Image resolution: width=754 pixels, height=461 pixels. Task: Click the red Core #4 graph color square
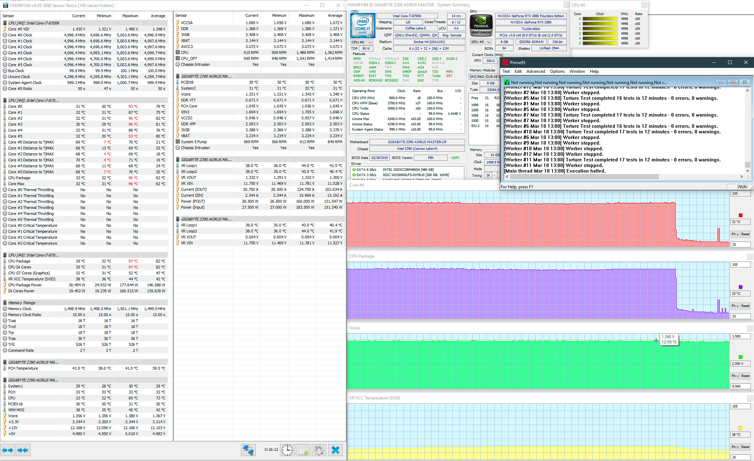(740, 215)
